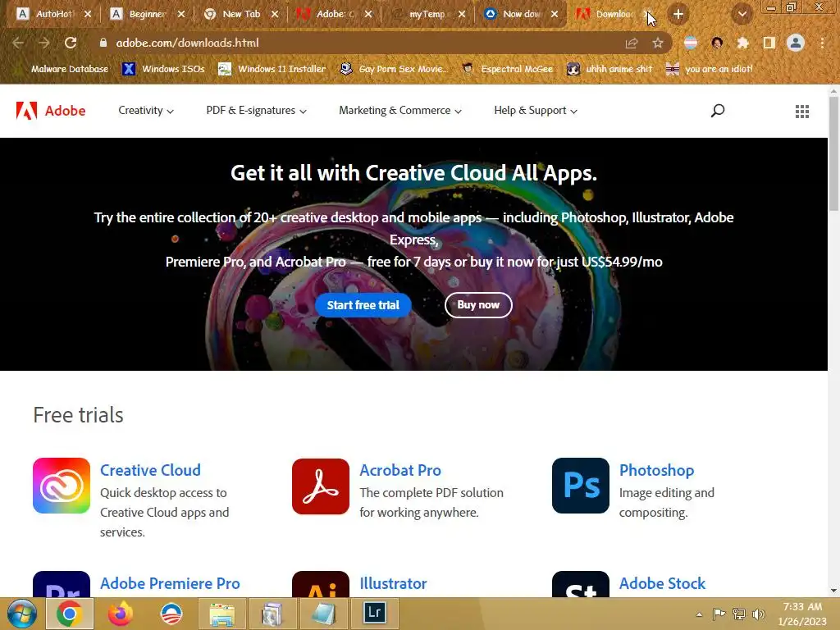The image size is (840, 630).
Task: Open the Chrome three-dot menu
Action: (x=822, y=43)
